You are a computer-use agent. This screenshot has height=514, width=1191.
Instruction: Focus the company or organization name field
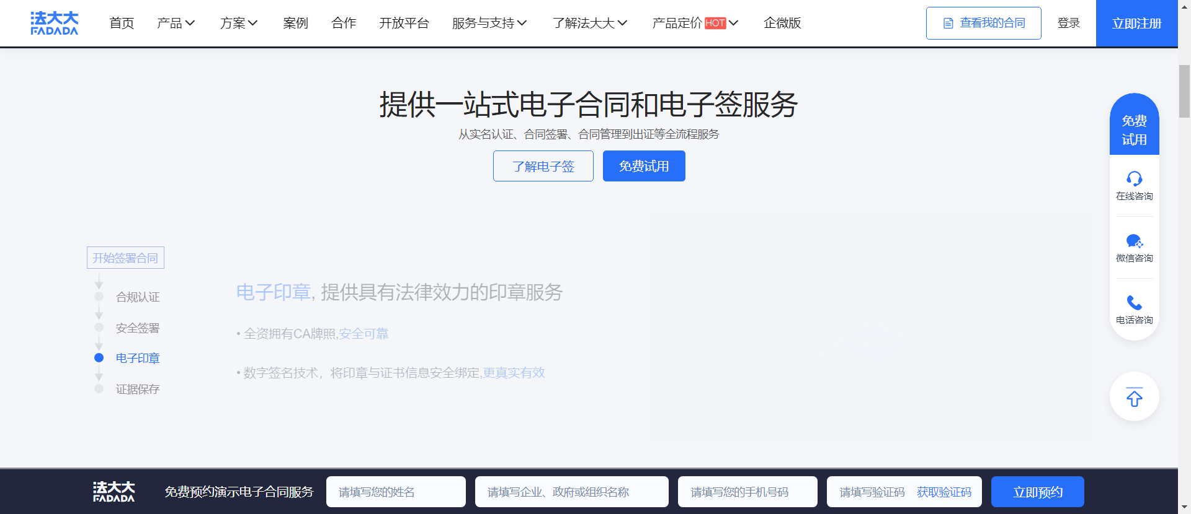(x=572, y=492)
